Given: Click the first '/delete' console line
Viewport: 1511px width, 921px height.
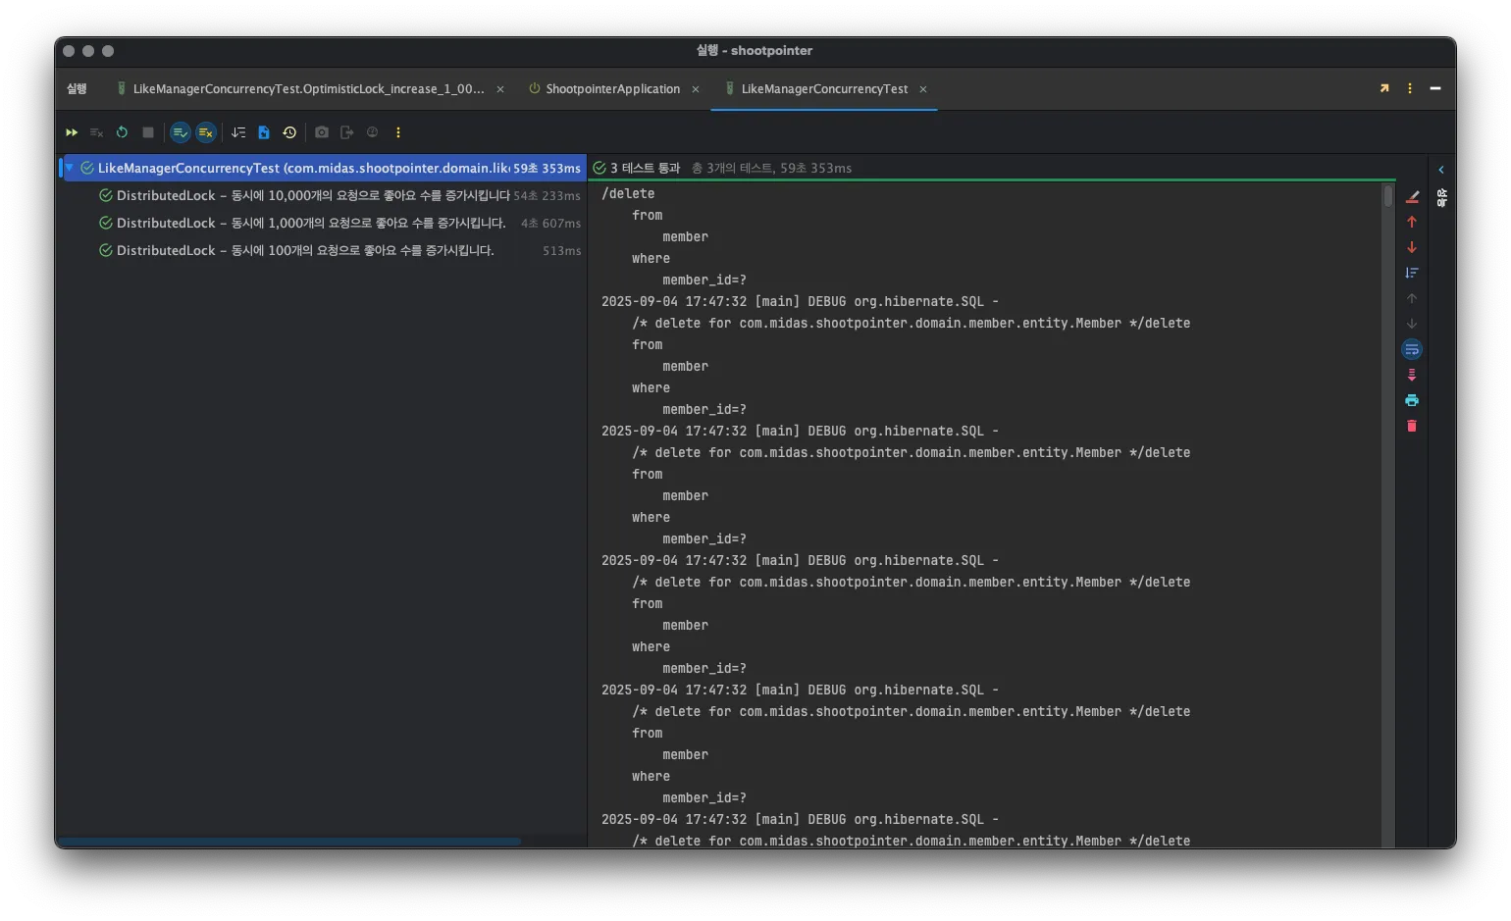Looking at the screenshot, I should [x=628, y=194].
